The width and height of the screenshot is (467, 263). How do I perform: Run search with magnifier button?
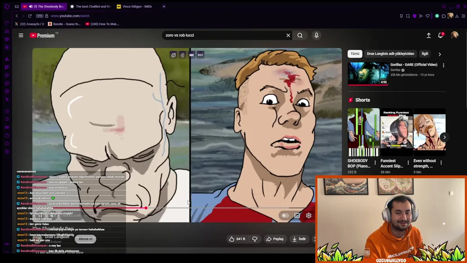click(x=300, y=35)
